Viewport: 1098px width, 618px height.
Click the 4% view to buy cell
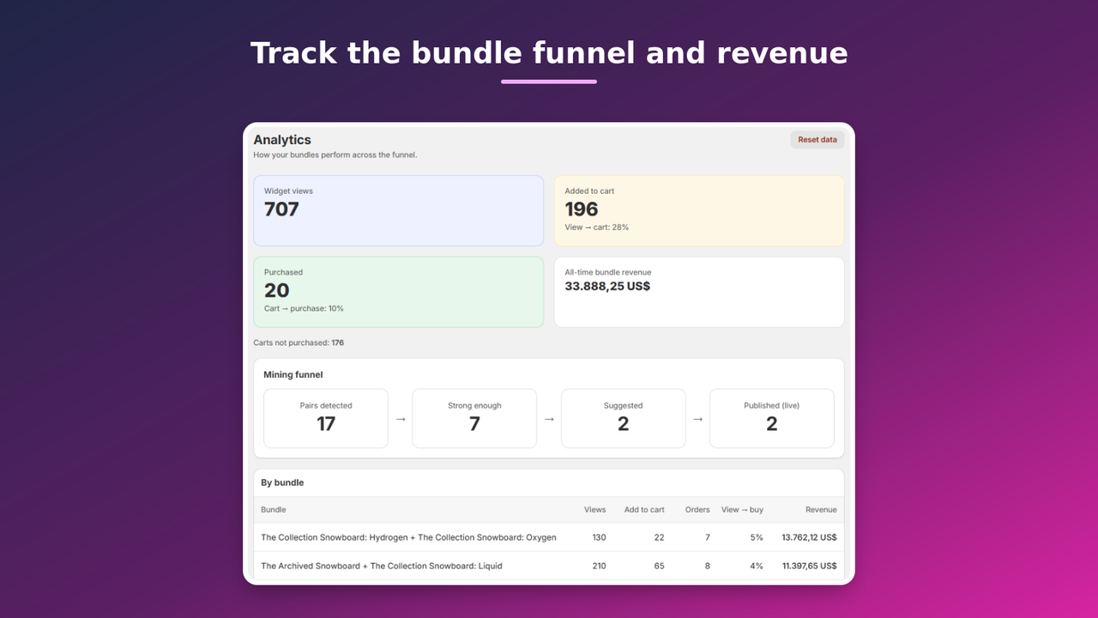coord(756,566)
